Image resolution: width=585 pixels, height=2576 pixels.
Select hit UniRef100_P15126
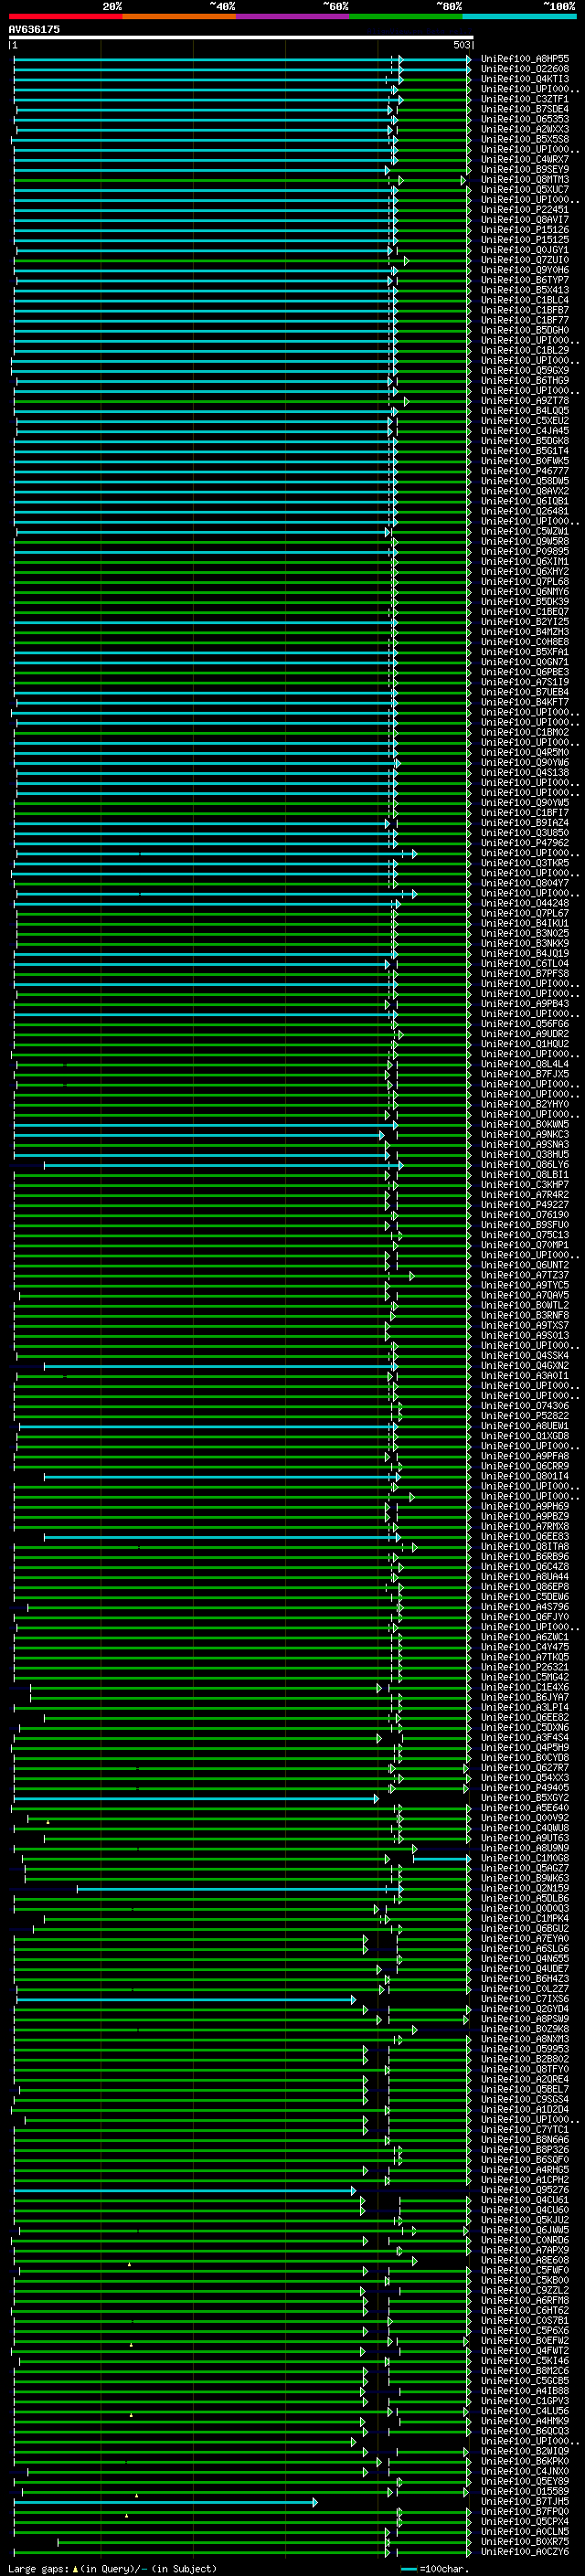(525, 229)
